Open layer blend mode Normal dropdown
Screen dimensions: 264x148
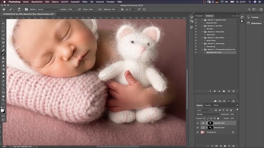click(x=208, y=114)
